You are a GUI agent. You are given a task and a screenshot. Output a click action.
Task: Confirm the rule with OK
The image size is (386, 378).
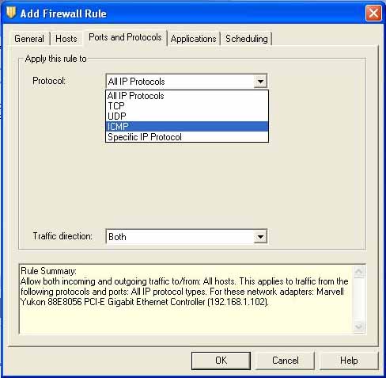221,361
